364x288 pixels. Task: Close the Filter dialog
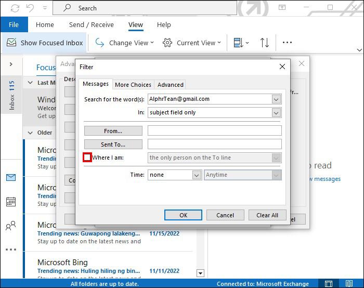tap(282, 67)
